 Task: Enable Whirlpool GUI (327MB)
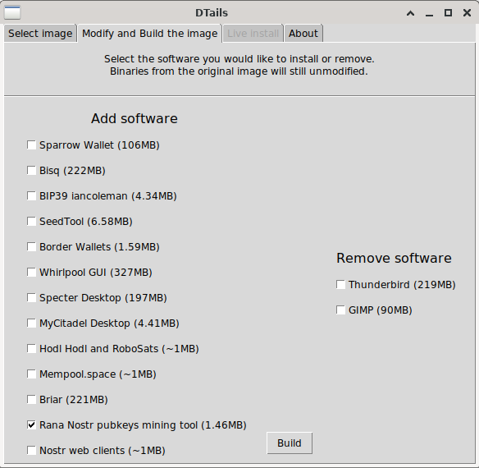coord(31,273)
